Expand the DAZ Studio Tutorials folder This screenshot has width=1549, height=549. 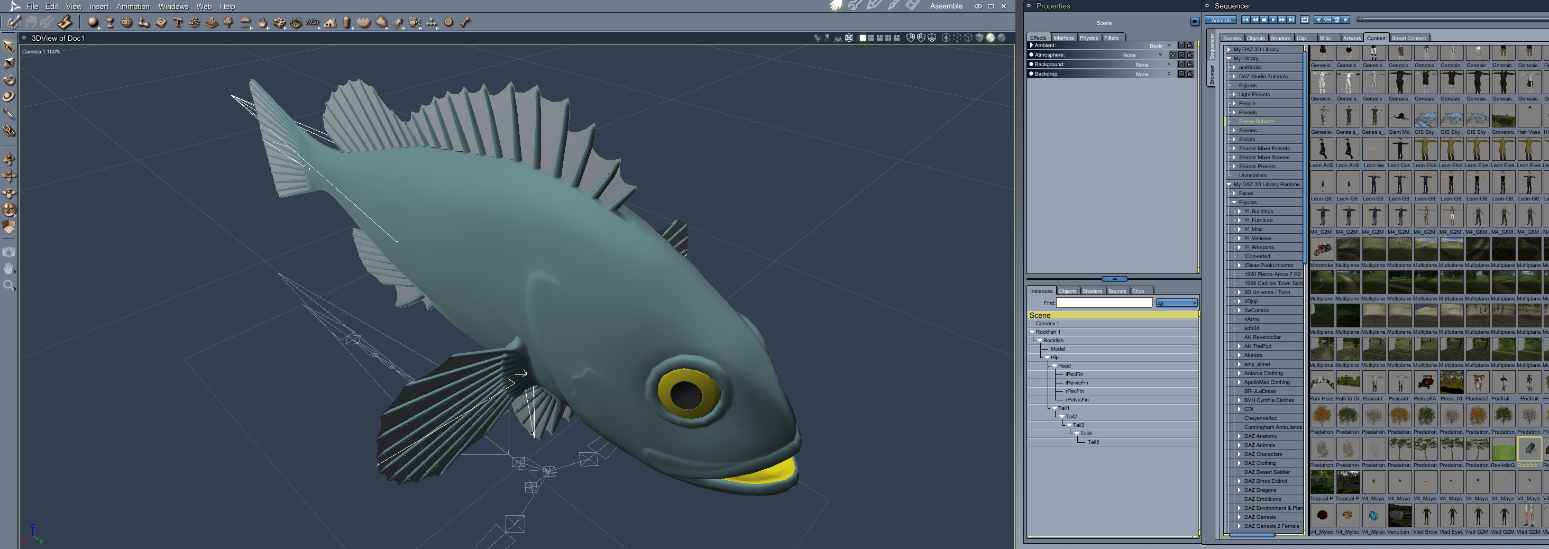click(1234, 76)
